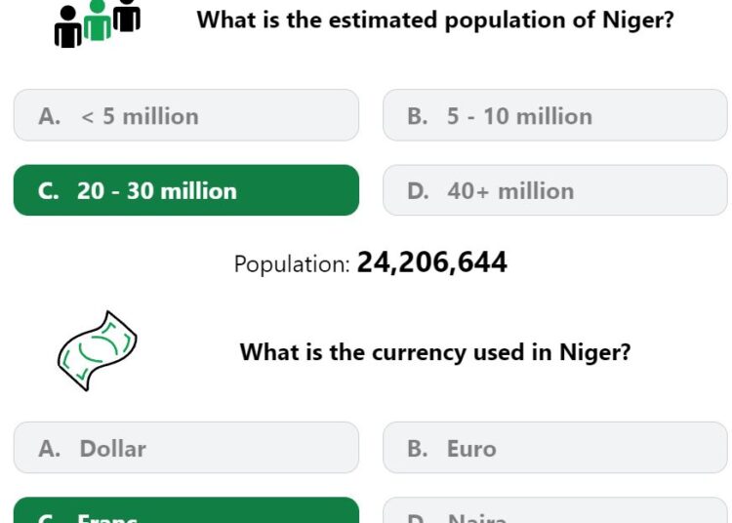Click the population figure 24,206,644

[x=431, y=262]
